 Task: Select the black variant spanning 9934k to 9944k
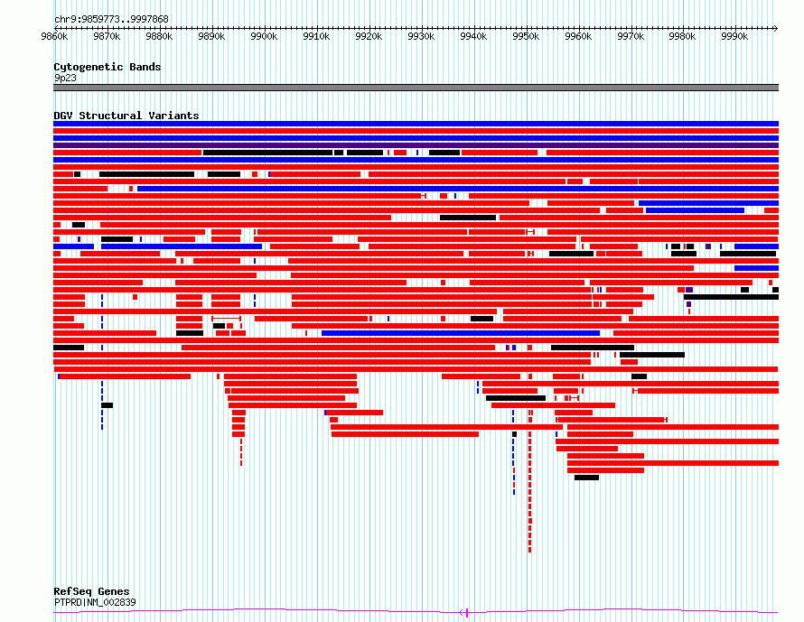[x=468, y=218]
